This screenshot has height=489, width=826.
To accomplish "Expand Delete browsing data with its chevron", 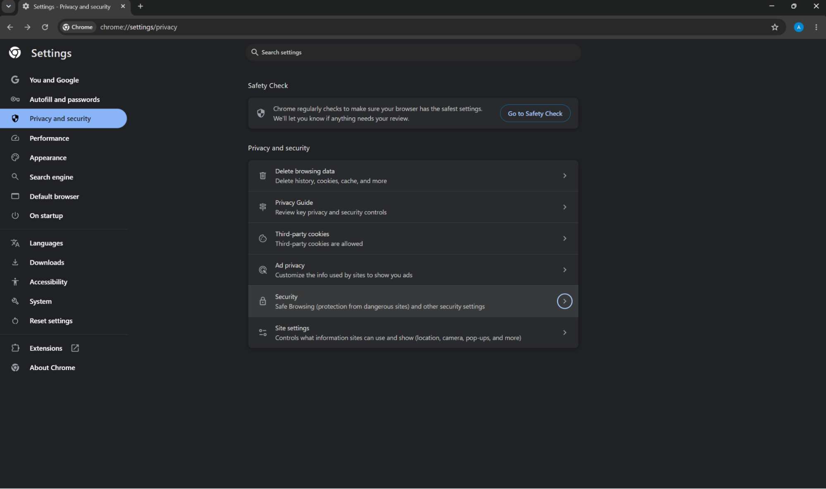I will pyautogui.click(x=564, y=176).
